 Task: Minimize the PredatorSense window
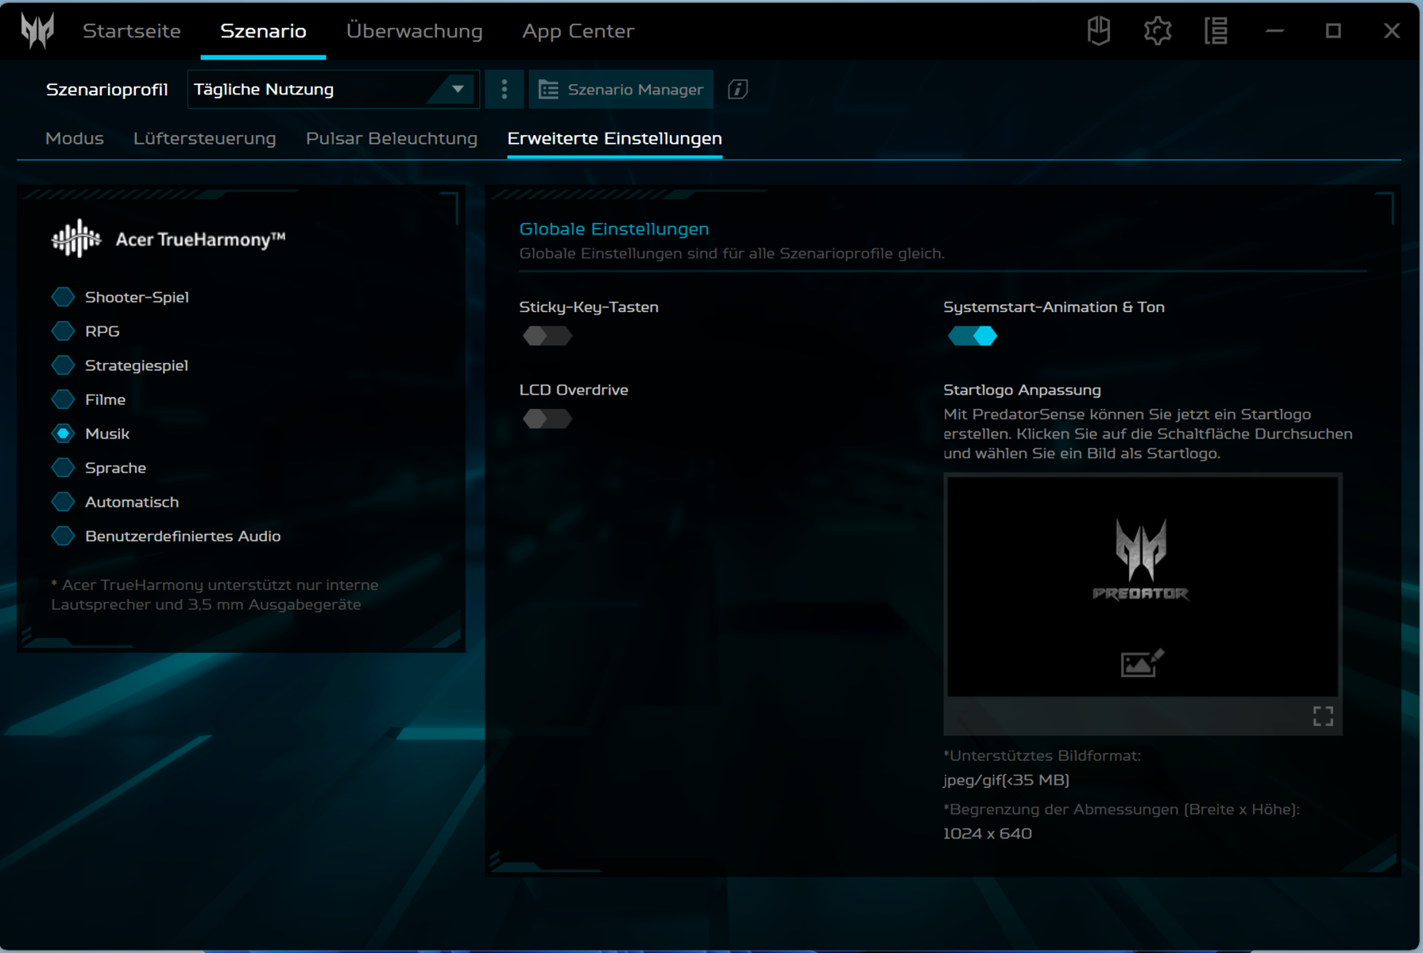pyautogui.click(x=1275, y=31)
